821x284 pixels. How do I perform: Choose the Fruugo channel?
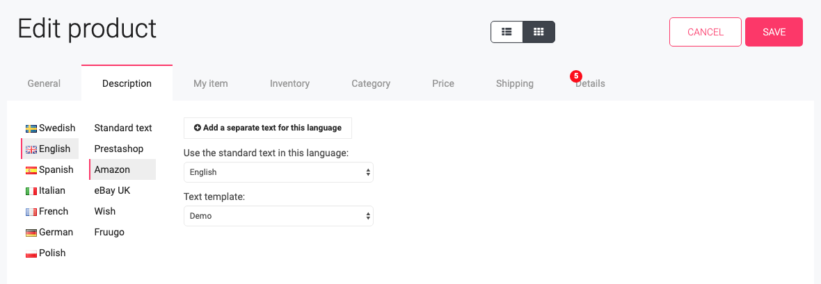pos(109,232)
